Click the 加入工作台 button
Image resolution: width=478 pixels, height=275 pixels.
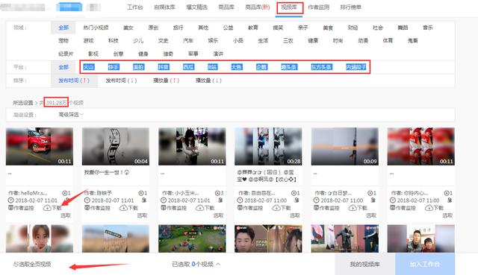pyautogui.click(x=425, y=264)
